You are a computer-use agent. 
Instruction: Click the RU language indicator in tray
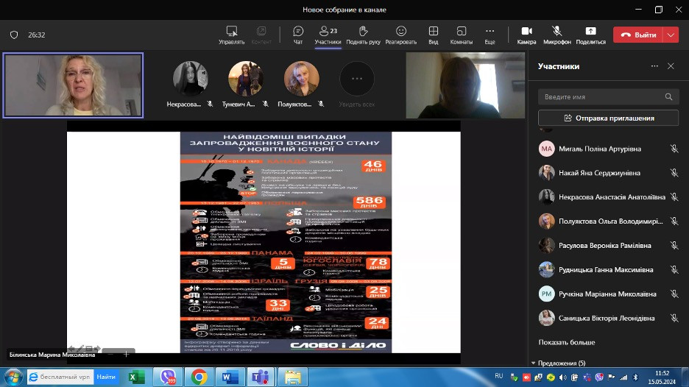pos(499,376)
